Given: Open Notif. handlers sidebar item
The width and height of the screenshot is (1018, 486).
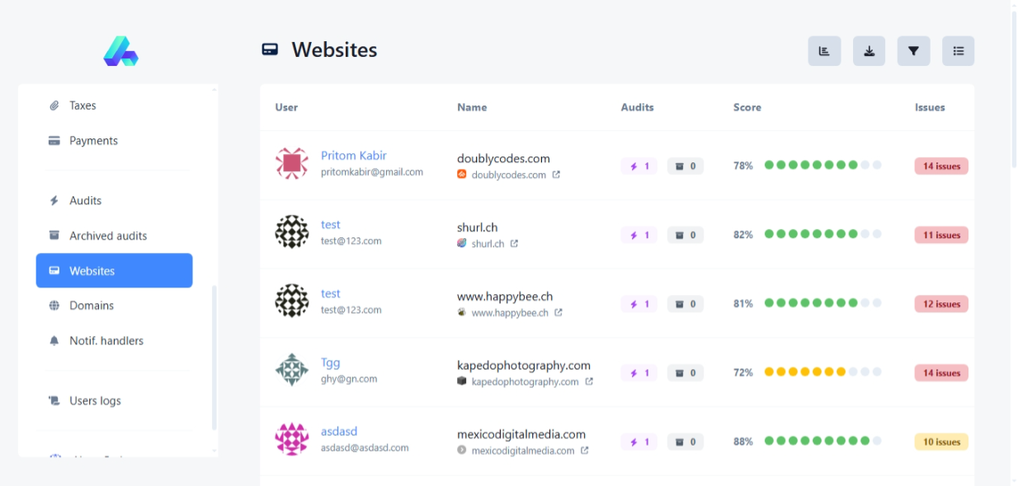Looking at the screenshot, I should coord(106,341).
